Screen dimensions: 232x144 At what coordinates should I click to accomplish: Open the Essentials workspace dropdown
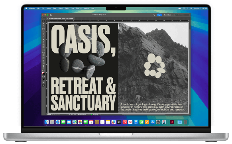pos(169,15)
